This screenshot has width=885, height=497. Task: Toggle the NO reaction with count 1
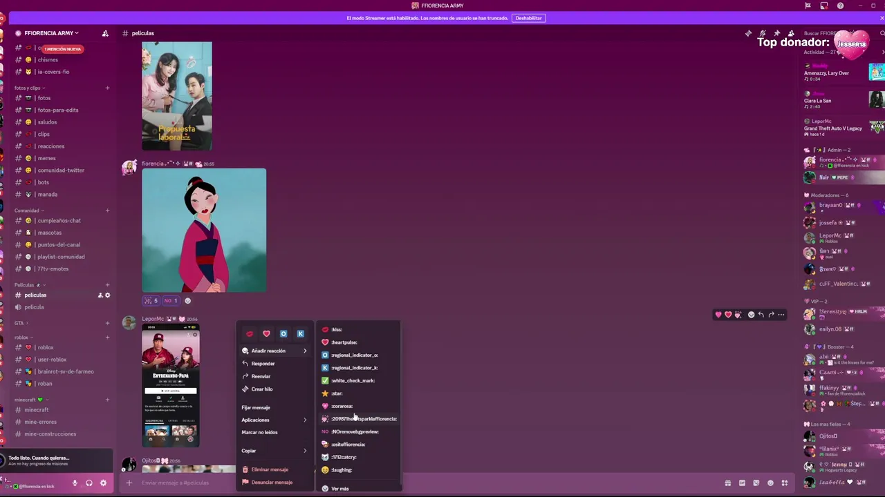pyautogui.click(x=171, y=300)
